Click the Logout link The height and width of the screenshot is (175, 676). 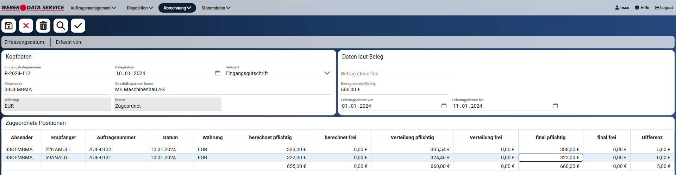pos(664,7)
